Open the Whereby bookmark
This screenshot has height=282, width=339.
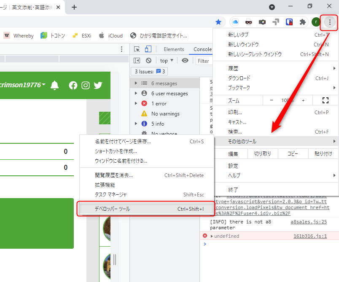click(19, 35)
